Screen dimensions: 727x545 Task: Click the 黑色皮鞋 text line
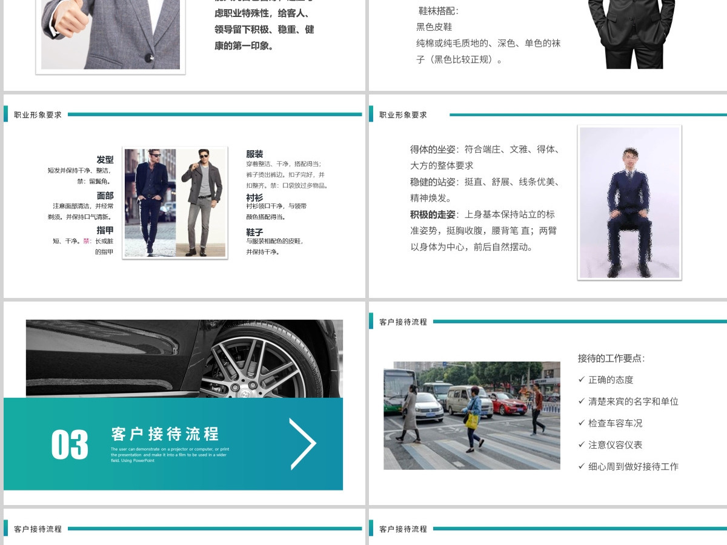[x=434, y=27]
